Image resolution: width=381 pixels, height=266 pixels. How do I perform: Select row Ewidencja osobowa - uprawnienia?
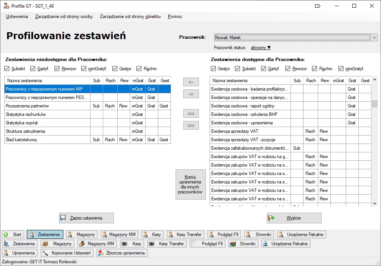click(291, 123)
